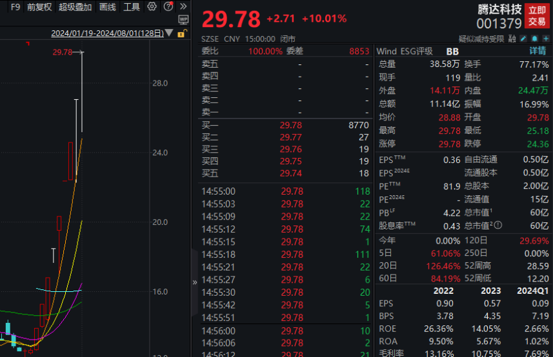Screen dimensions: 553x357
Task: Expand more toolbar options double chevron
Action: point(183,7)
